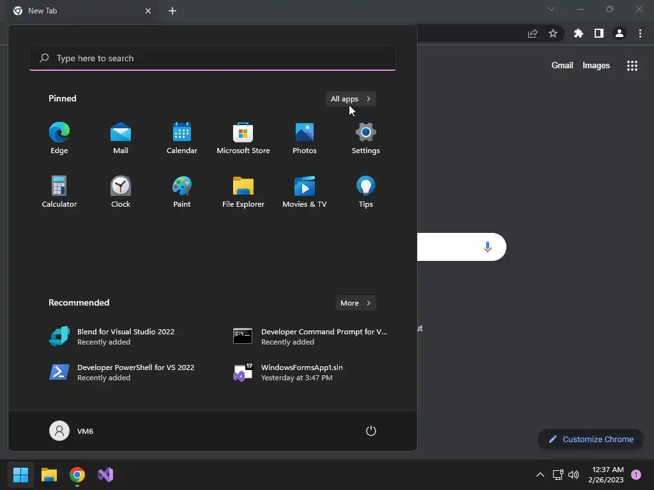
Task: Open the Chrome profile icon
Action: (x=620, y=33)
